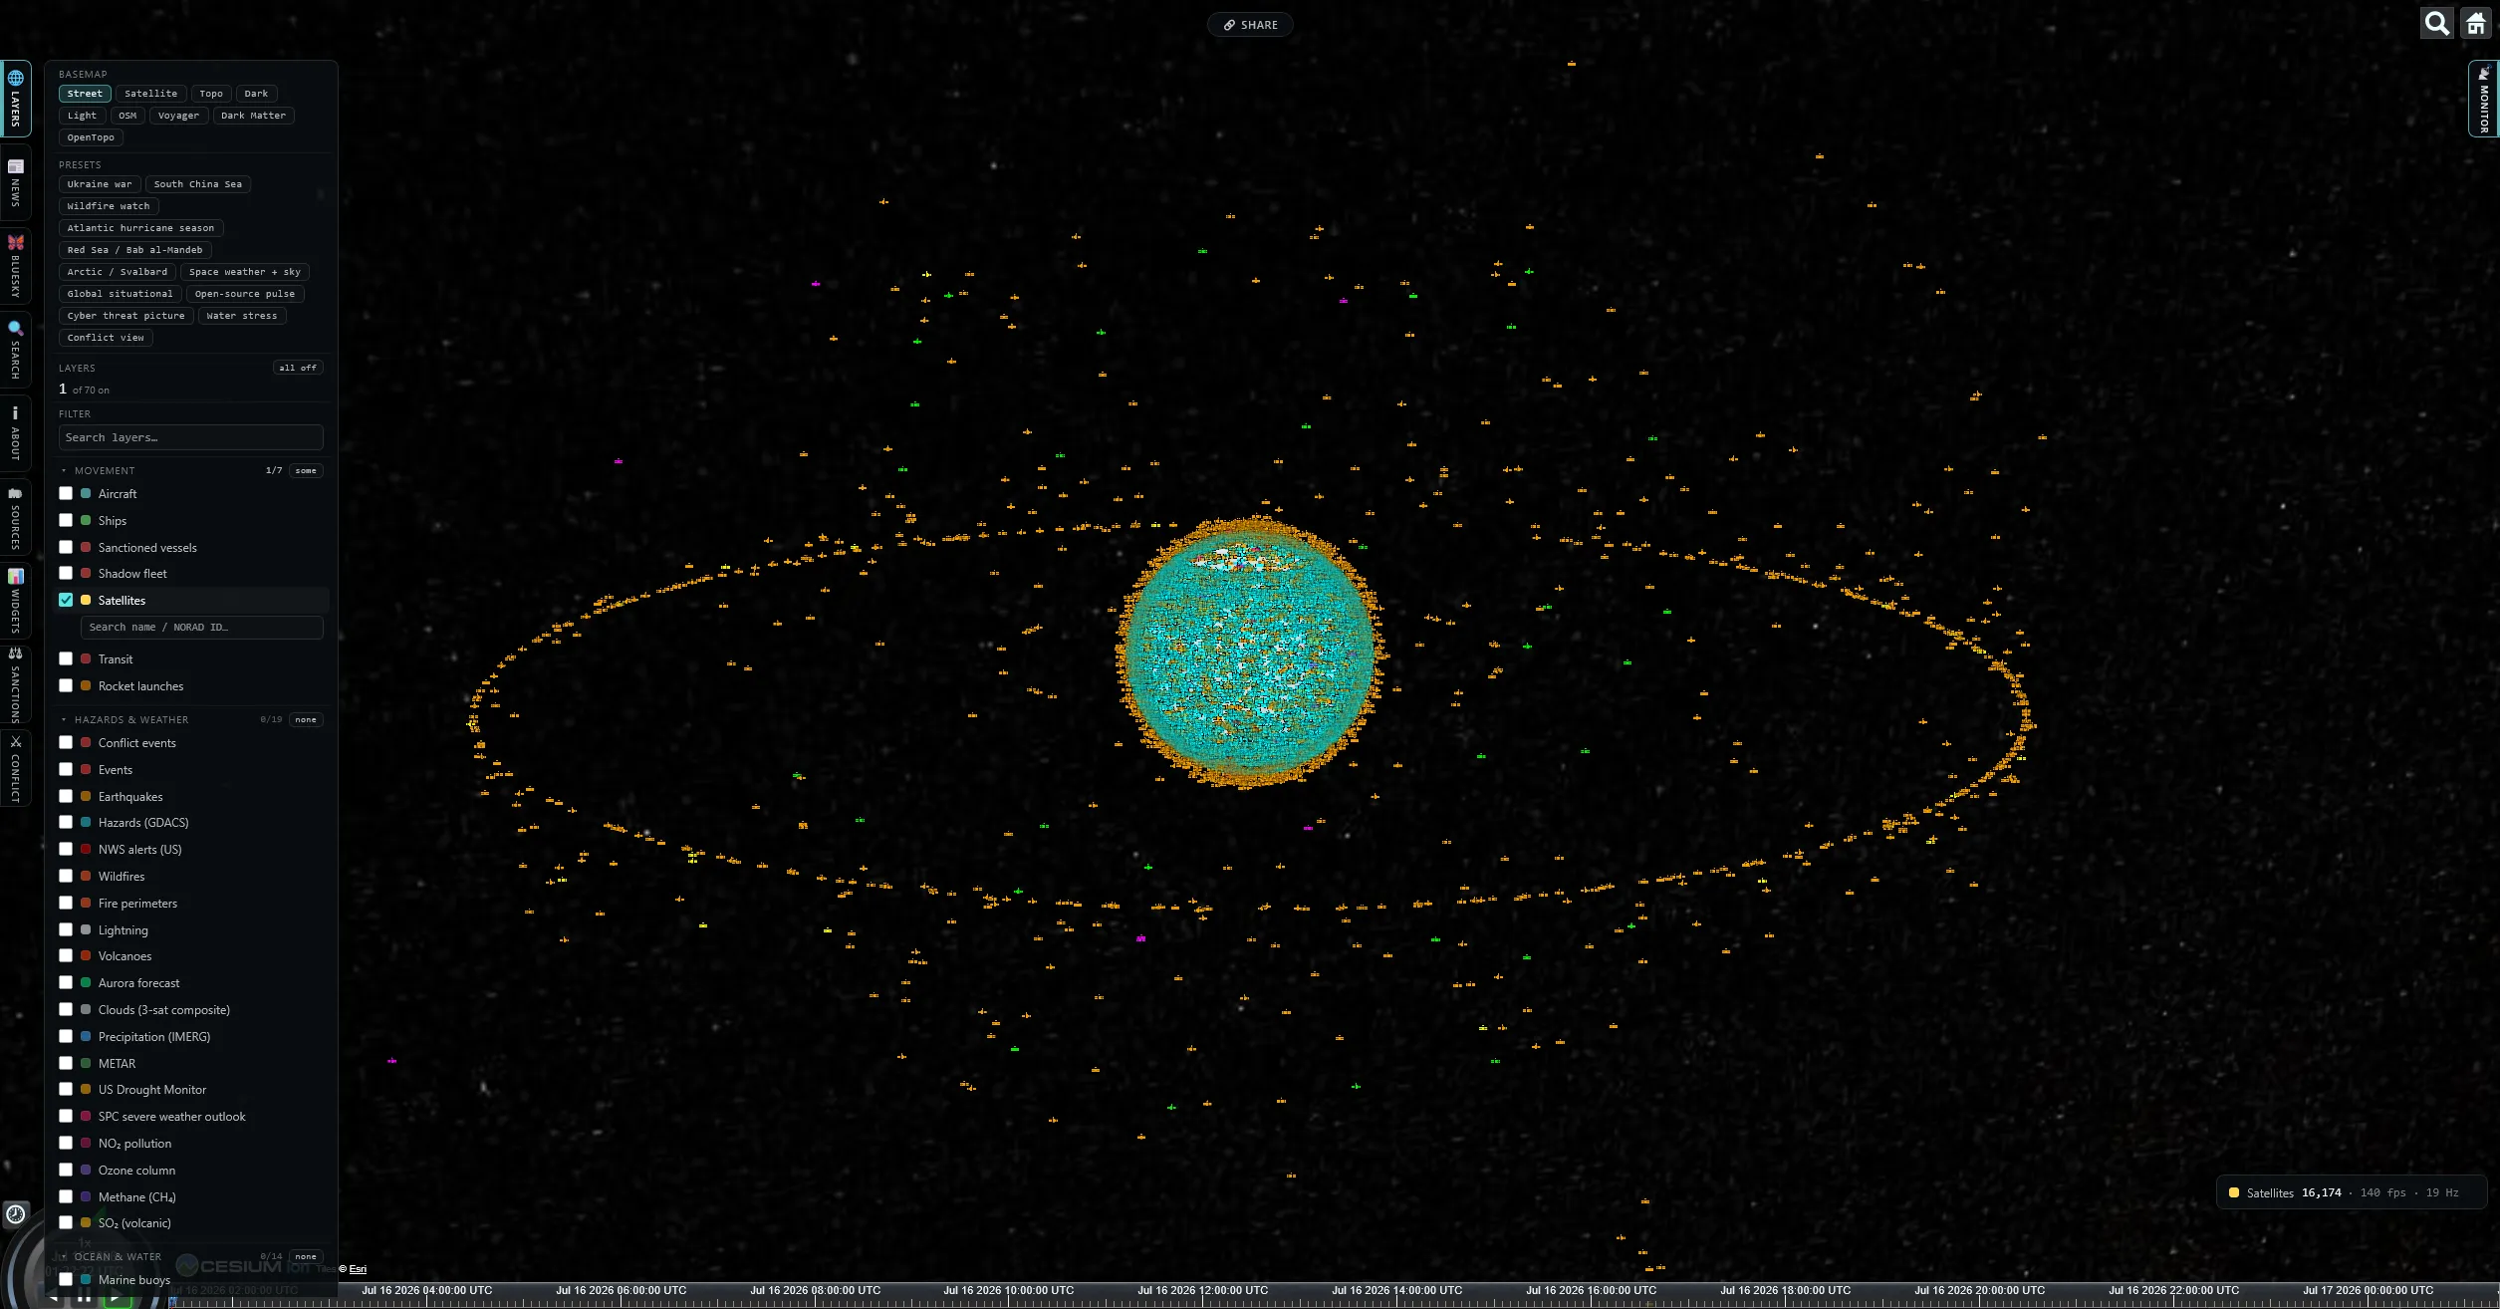Apply the Atlantic hurricane season preset

(x=140, y=228)
